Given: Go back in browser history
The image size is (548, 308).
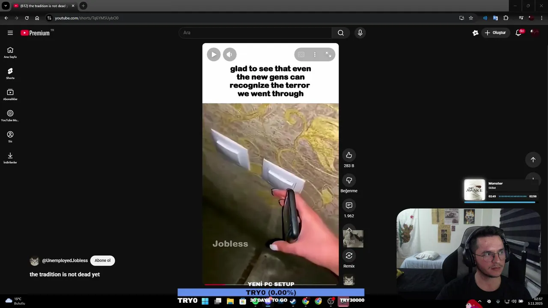Looking at the screenshot, I should 6,18.
